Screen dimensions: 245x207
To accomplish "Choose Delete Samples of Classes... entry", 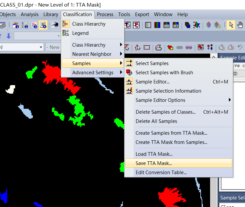I will 179,112.
